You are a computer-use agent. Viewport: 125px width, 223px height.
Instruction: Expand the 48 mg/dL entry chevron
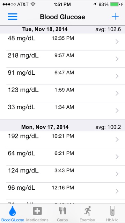[117, 42]
